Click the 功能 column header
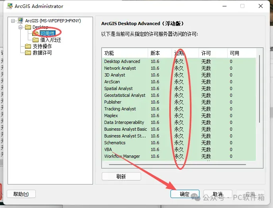This screenshot has width=273, height=208. [125, 53]
